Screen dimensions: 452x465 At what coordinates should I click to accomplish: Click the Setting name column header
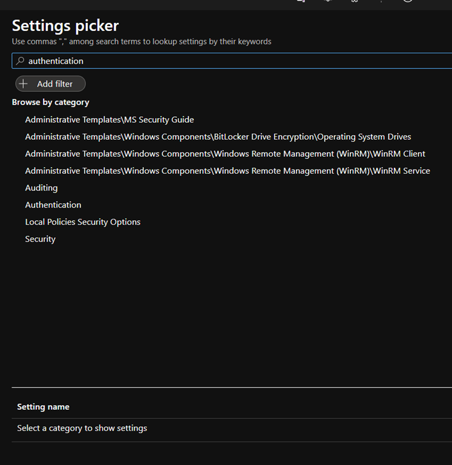(x=43, y=407)
